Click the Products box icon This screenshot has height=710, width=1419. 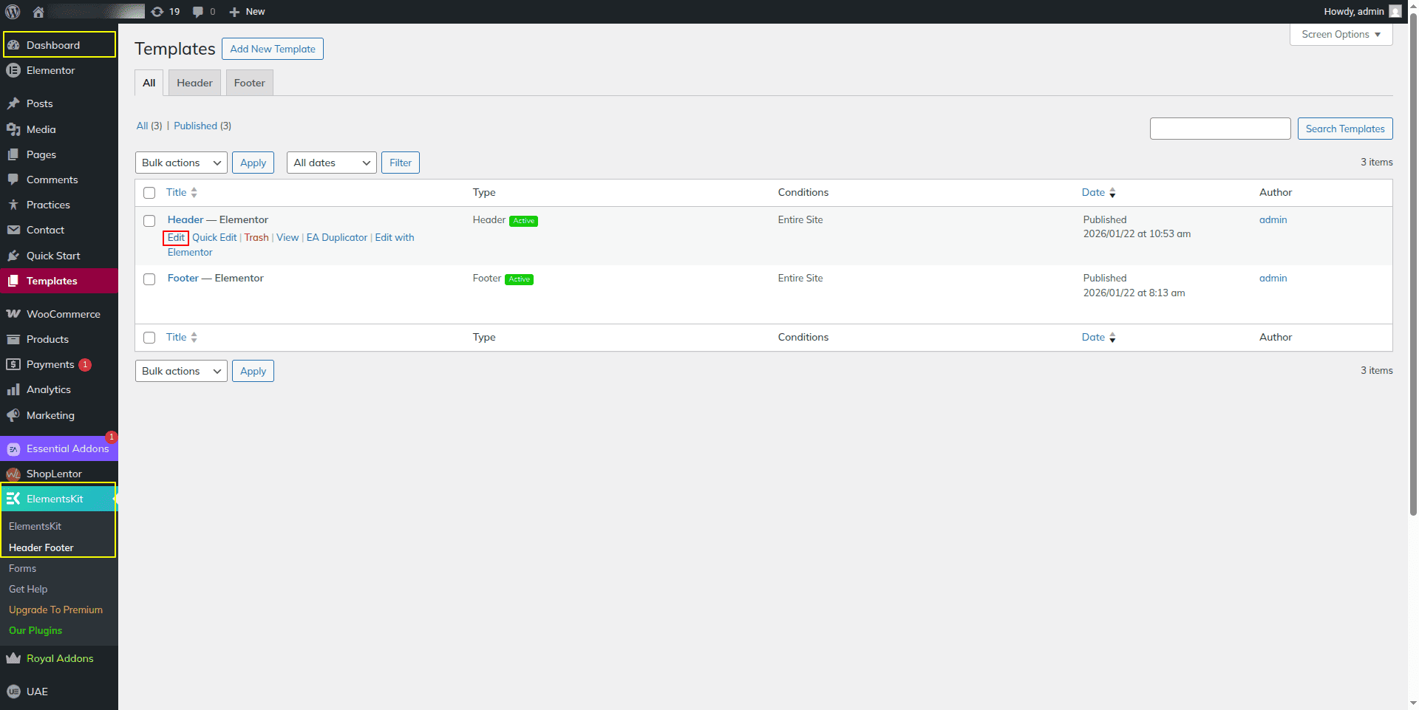[13, 339]
